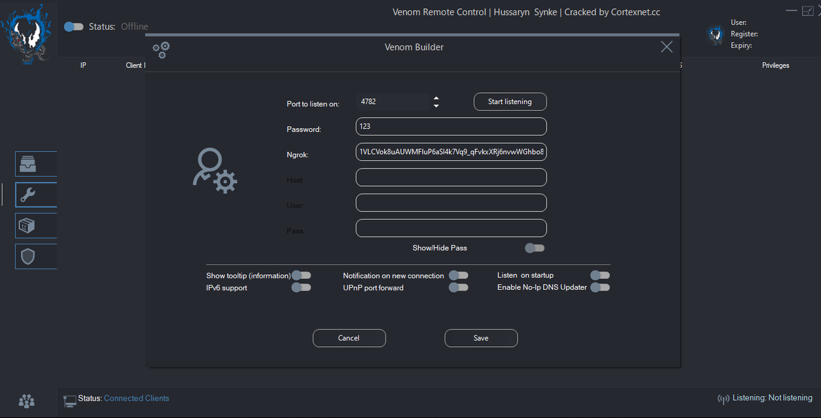821x418 pixels.
Task: Select the wrench sidebar icon
Action: click(28, 195)
